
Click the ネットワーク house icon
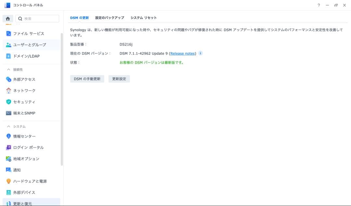[x=8, y=90]
